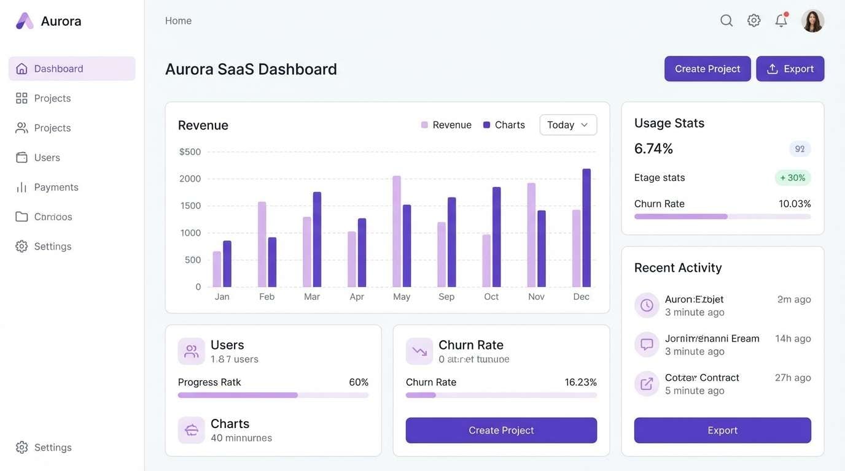The height and width of the screenshot is (471, 845).
Task: Click the Payments bar-chart icon in sidebar
Action: click(x=21, y=186)
